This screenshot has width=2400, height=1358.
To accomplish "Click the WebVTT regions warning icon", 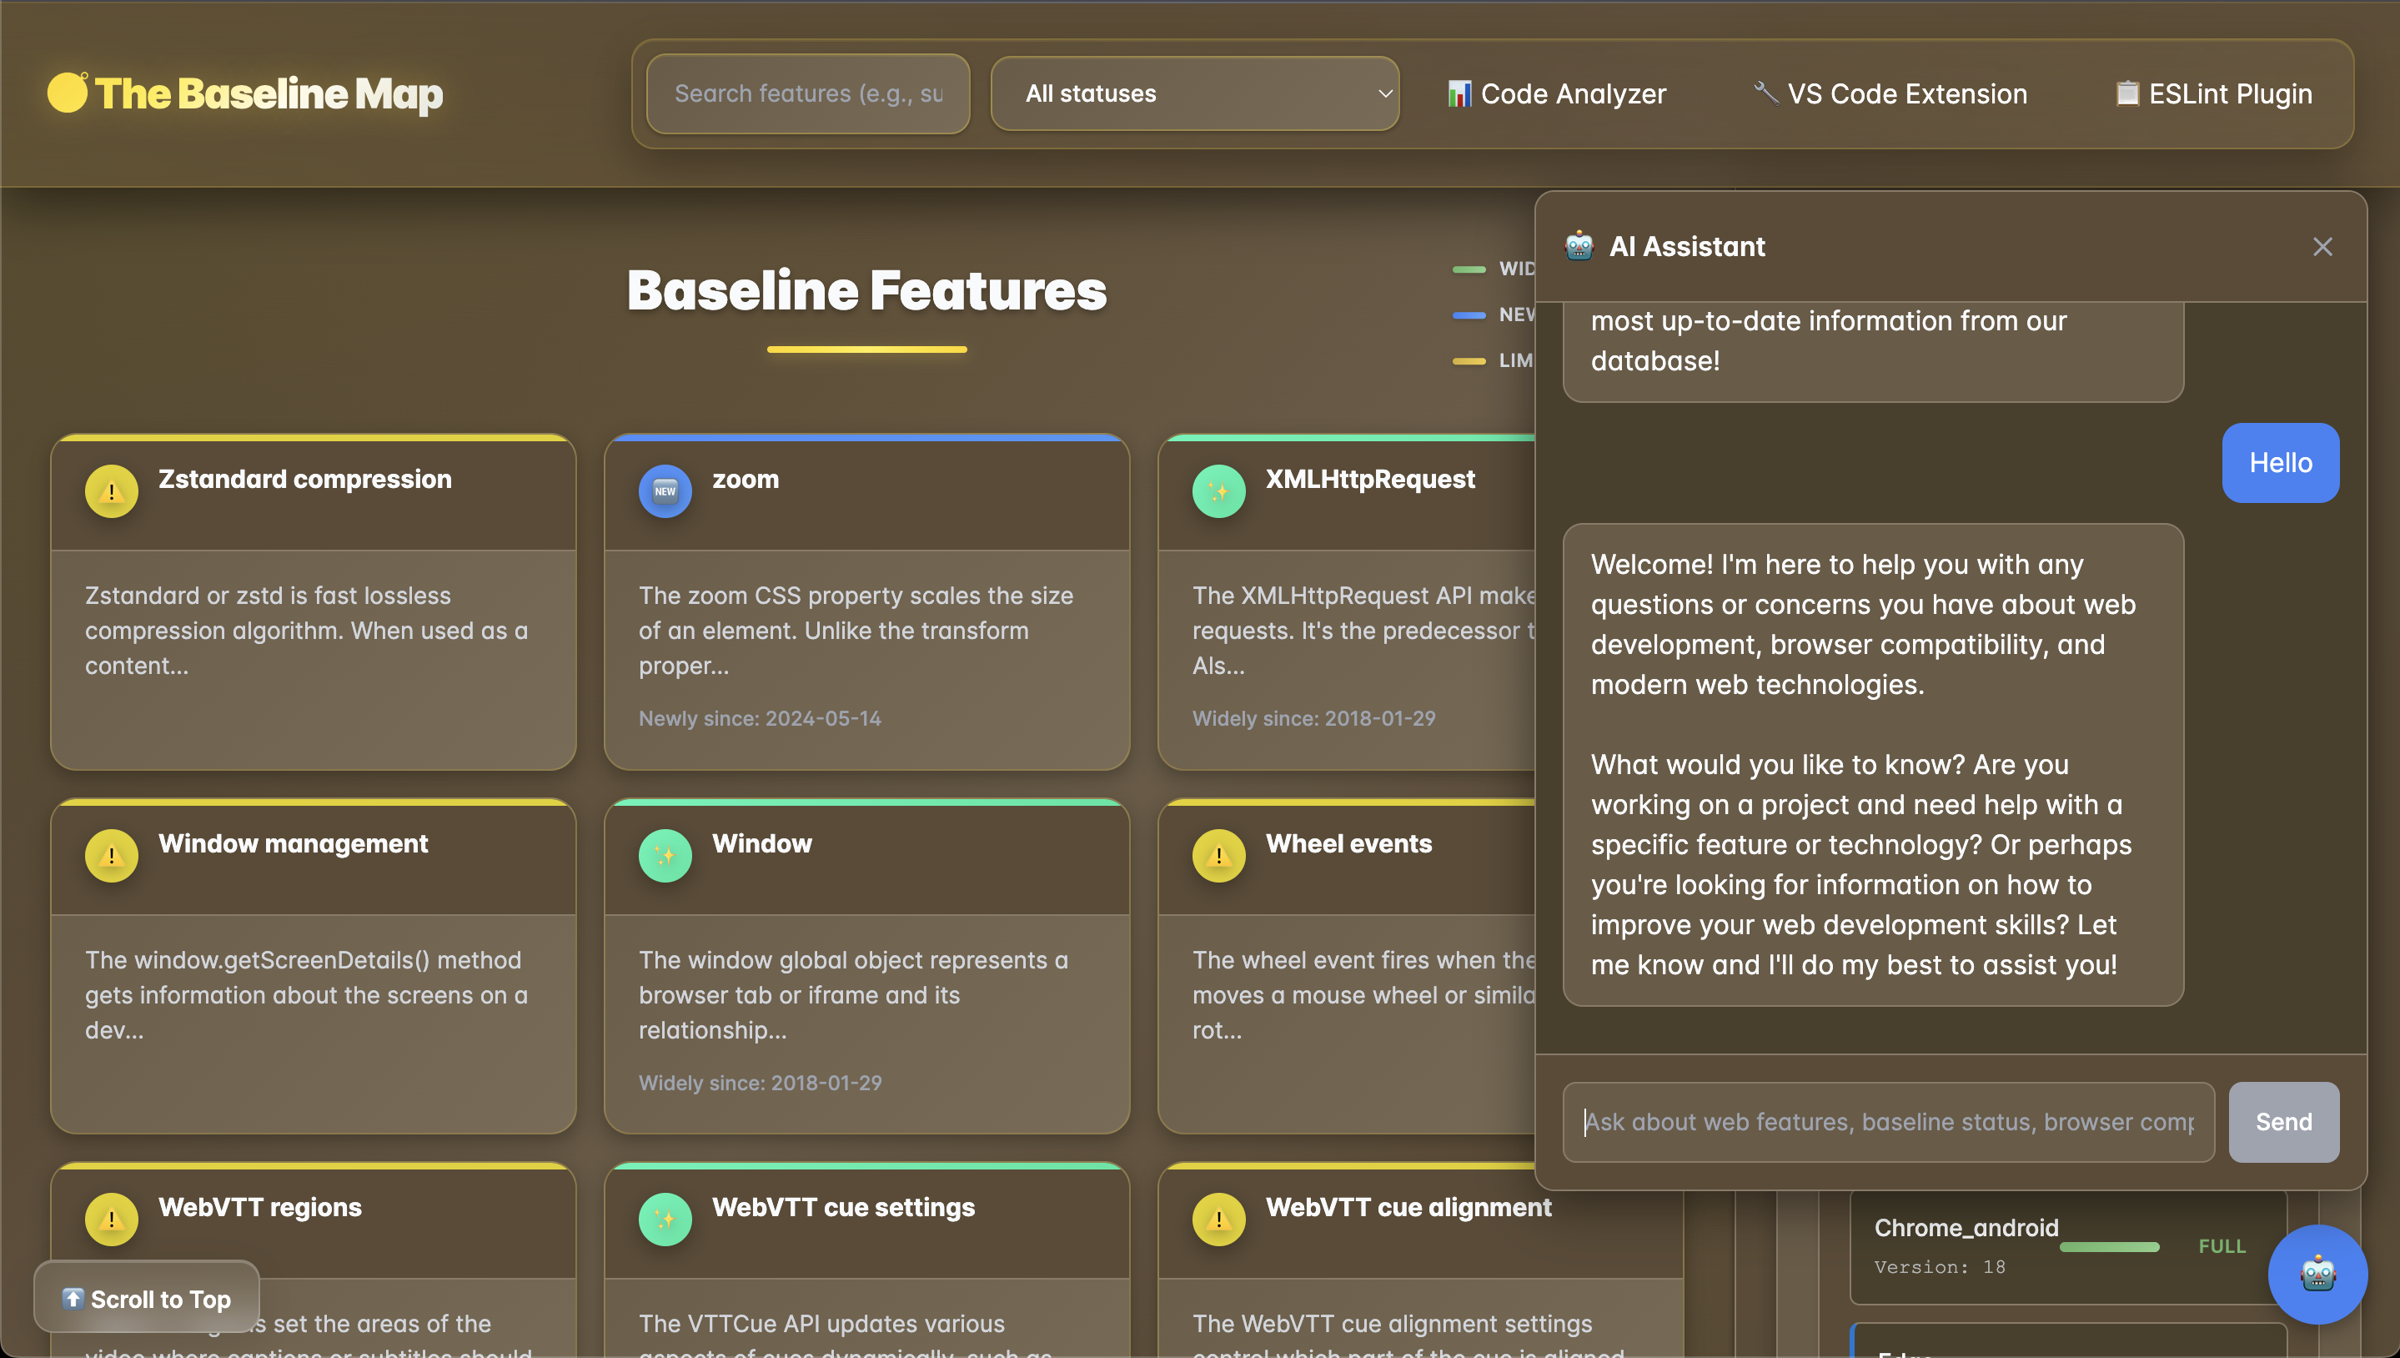I will point(111,1218).
